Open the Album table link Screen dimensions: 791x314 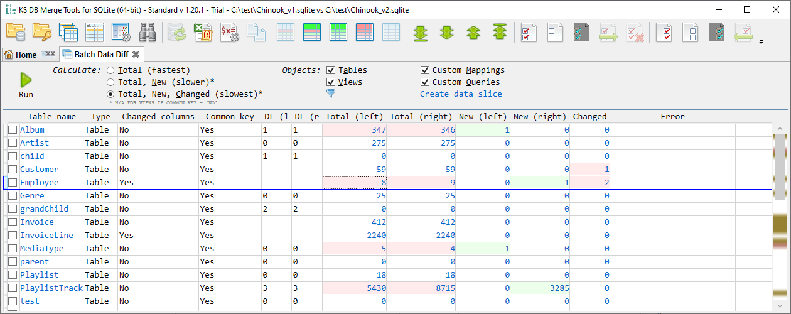(32, 130)
